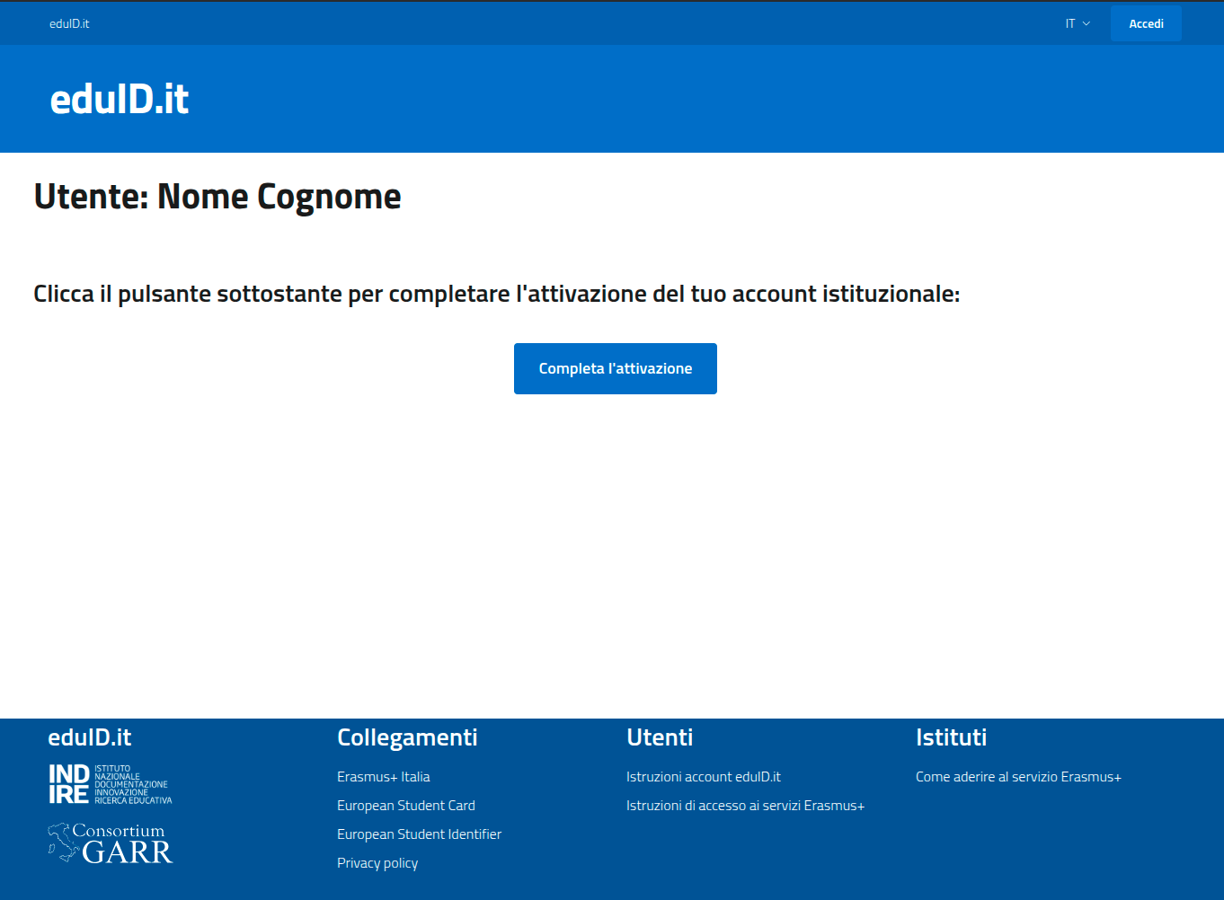Open the Erasmus+ Italia link
Image resolution: width=1224 pixels, height=900 pixels.
point(383,777)
